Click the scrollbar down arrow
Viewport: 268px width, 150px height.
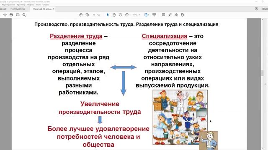pos(263,148)
